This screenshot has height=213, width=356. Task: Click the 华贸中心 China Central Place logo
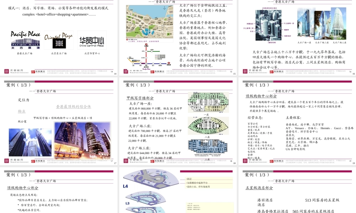pos(92,40)
